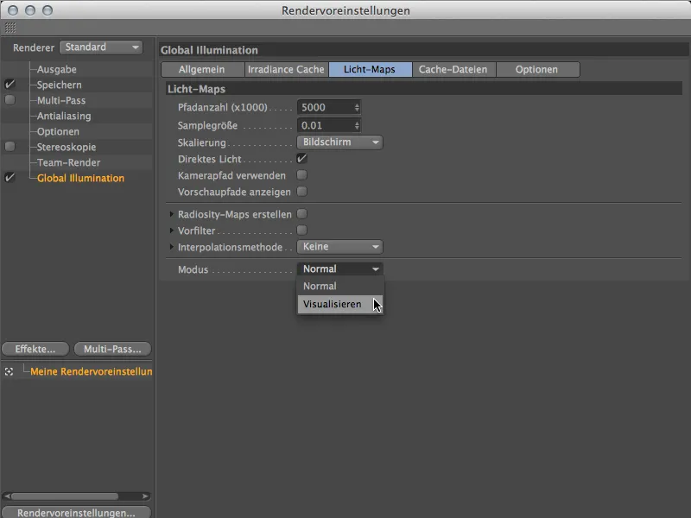Enable Vorschaupfade anzeigen
This screenshot has height=518, width=691.
coord(301,192)
